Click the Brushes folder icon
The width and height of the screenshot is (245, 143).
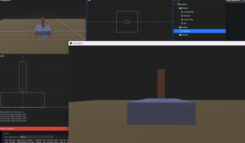(180, 8)
